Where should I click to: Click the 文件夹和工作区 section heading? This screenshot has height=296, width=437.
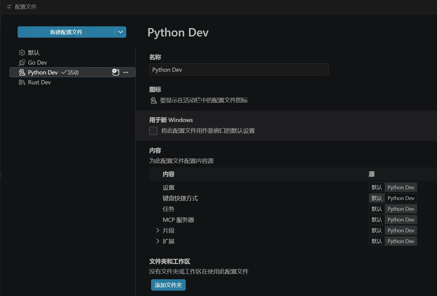click(x=170, y=261)
